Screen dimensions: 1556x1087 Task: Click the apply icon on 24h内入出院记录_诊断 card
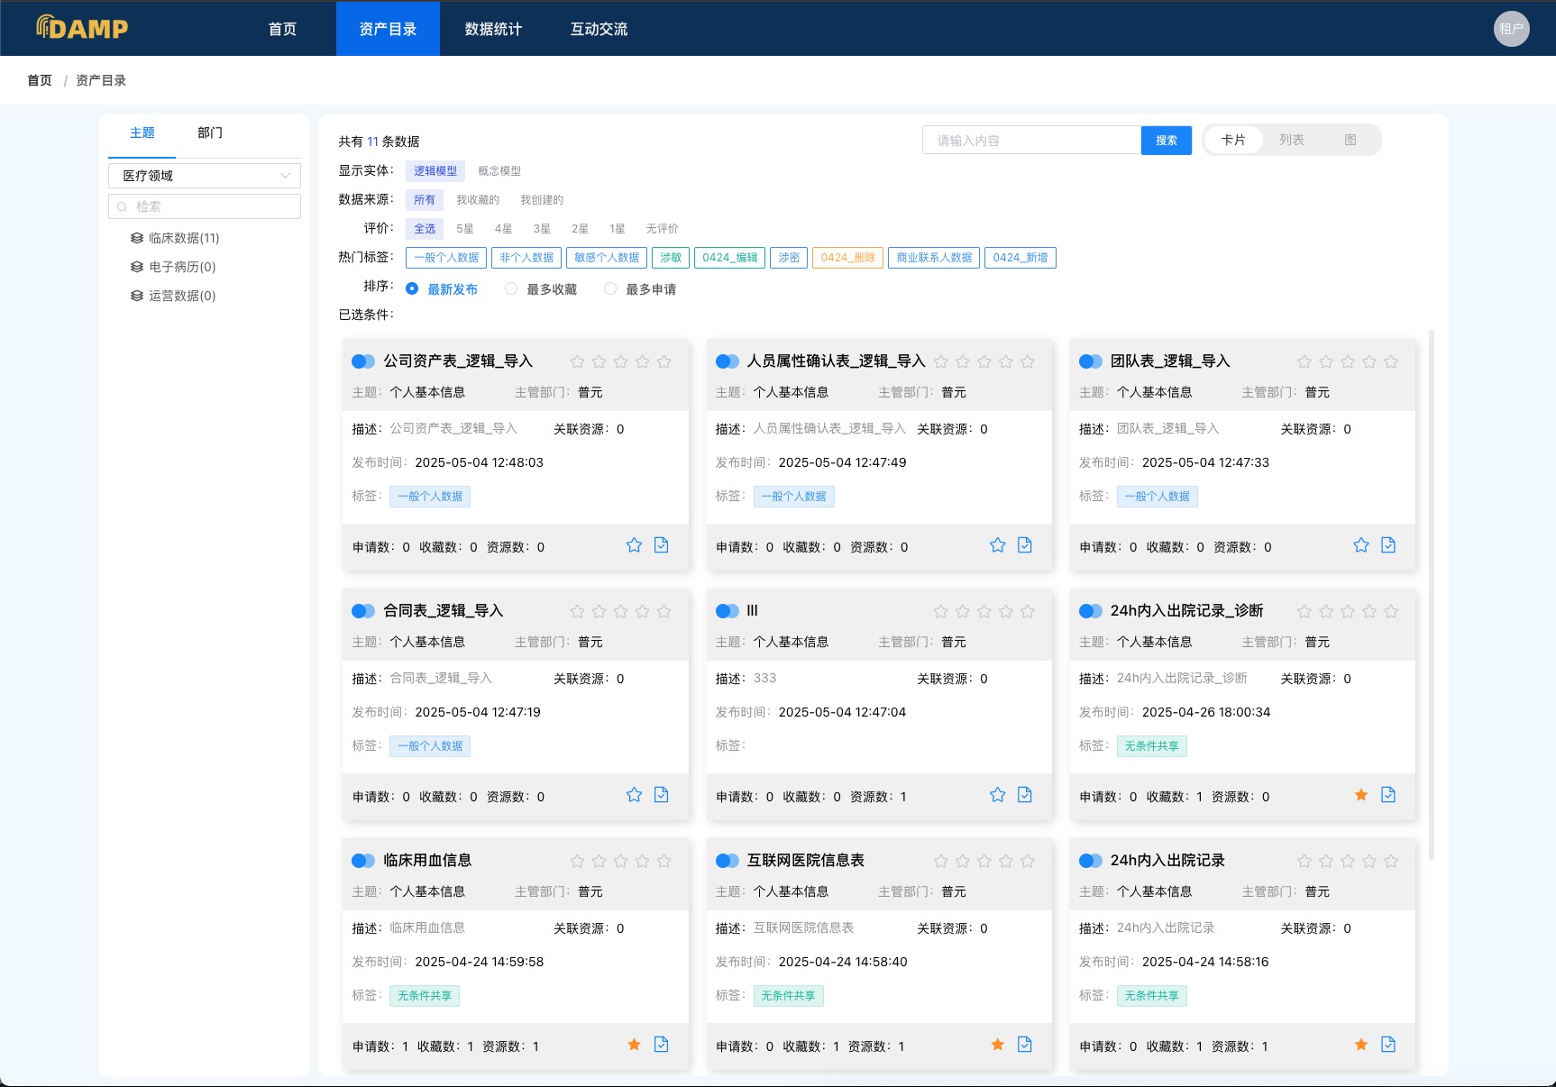[x=1389, y=795]
